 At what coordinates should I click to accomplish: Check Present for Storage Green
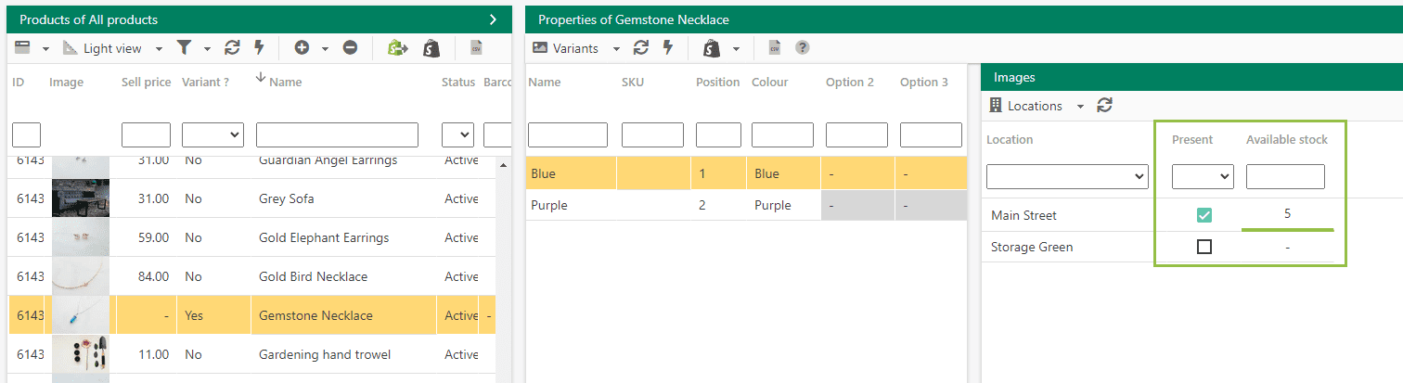click(1203, 247)
